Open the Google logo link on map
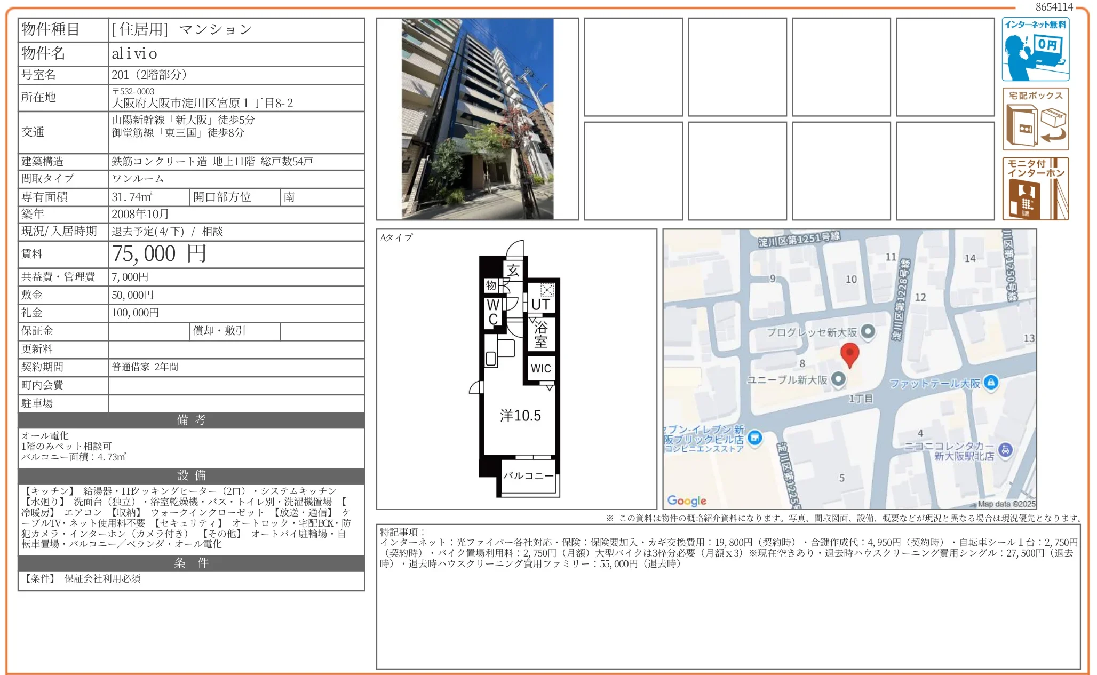 coord(686,500)
